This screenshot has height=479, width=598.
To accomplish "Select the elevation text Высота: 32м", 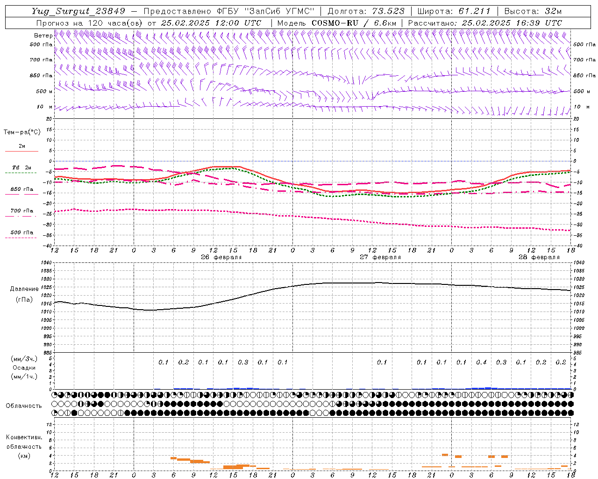I will point(533,11).
